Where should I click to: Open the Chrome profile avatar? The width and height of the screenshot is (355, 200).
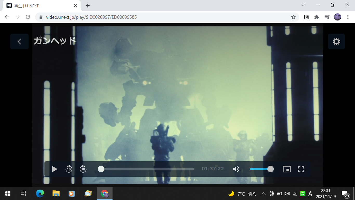click(338, 17)
